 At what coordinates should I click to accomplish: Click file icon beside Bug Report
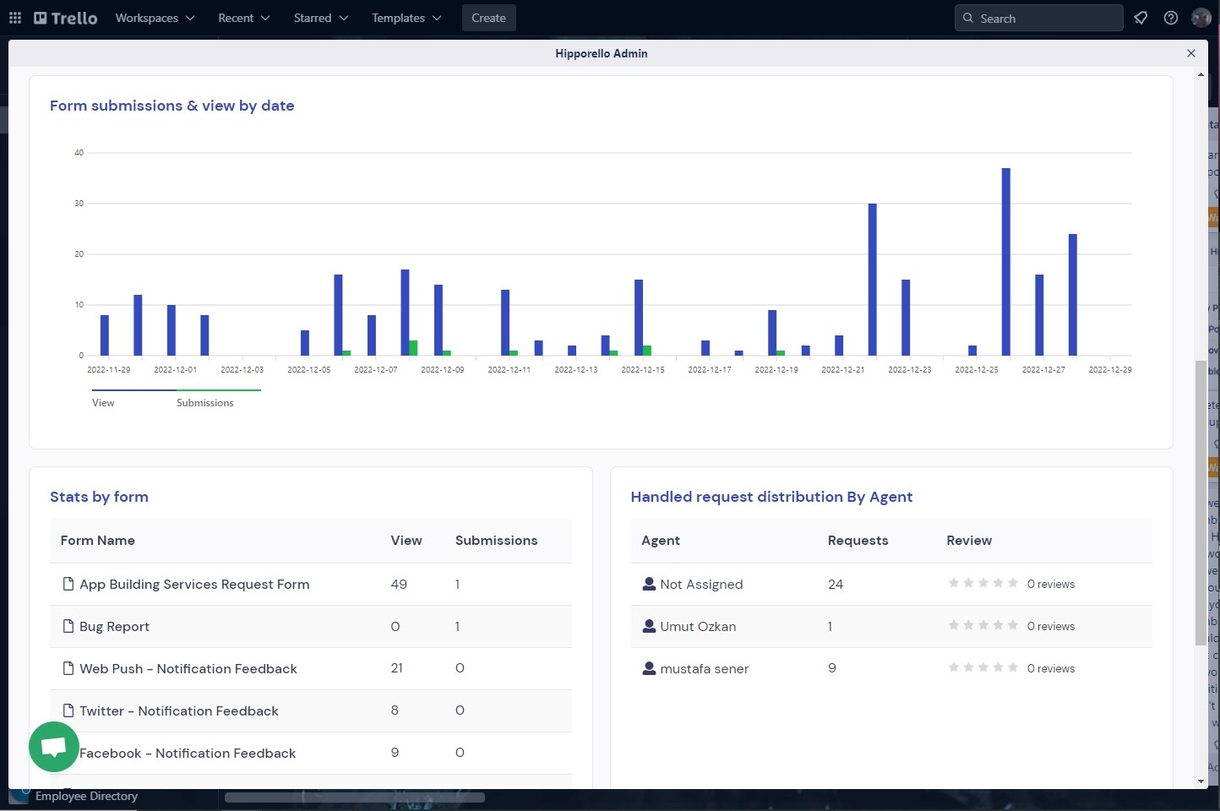click(68, 626)
